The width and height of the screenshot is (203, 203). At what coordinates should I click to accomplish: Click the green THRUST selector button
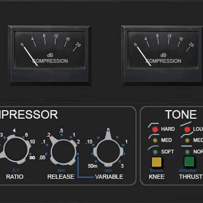(189, 161)
